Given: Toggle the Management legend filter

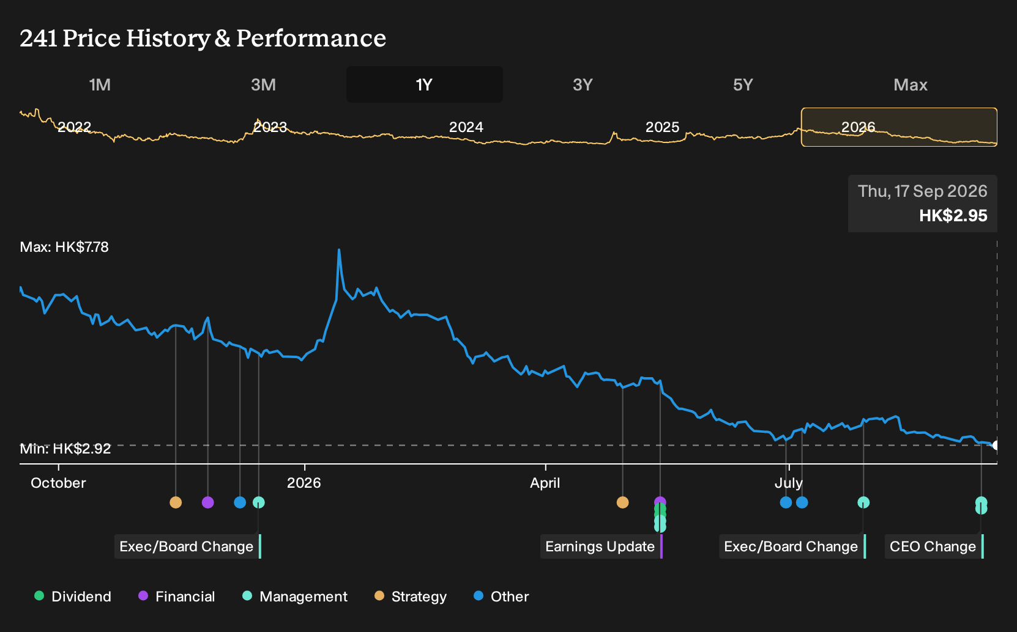Looking at the screenshot, I should (295, 597).
